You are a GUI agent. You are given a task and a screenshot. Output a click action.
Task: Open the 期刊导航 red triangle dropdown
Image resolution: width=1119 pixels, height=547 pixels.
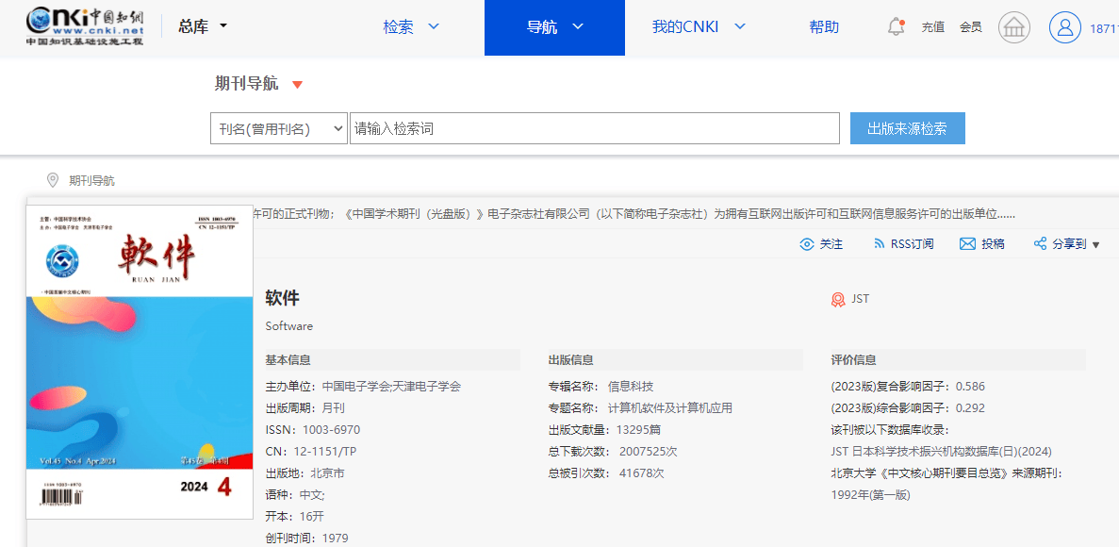tap(298, 85)
